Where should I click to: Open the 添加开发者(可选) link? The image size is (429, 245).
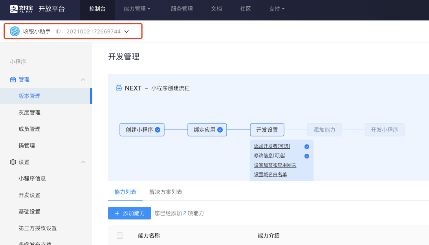click(272, 146)
